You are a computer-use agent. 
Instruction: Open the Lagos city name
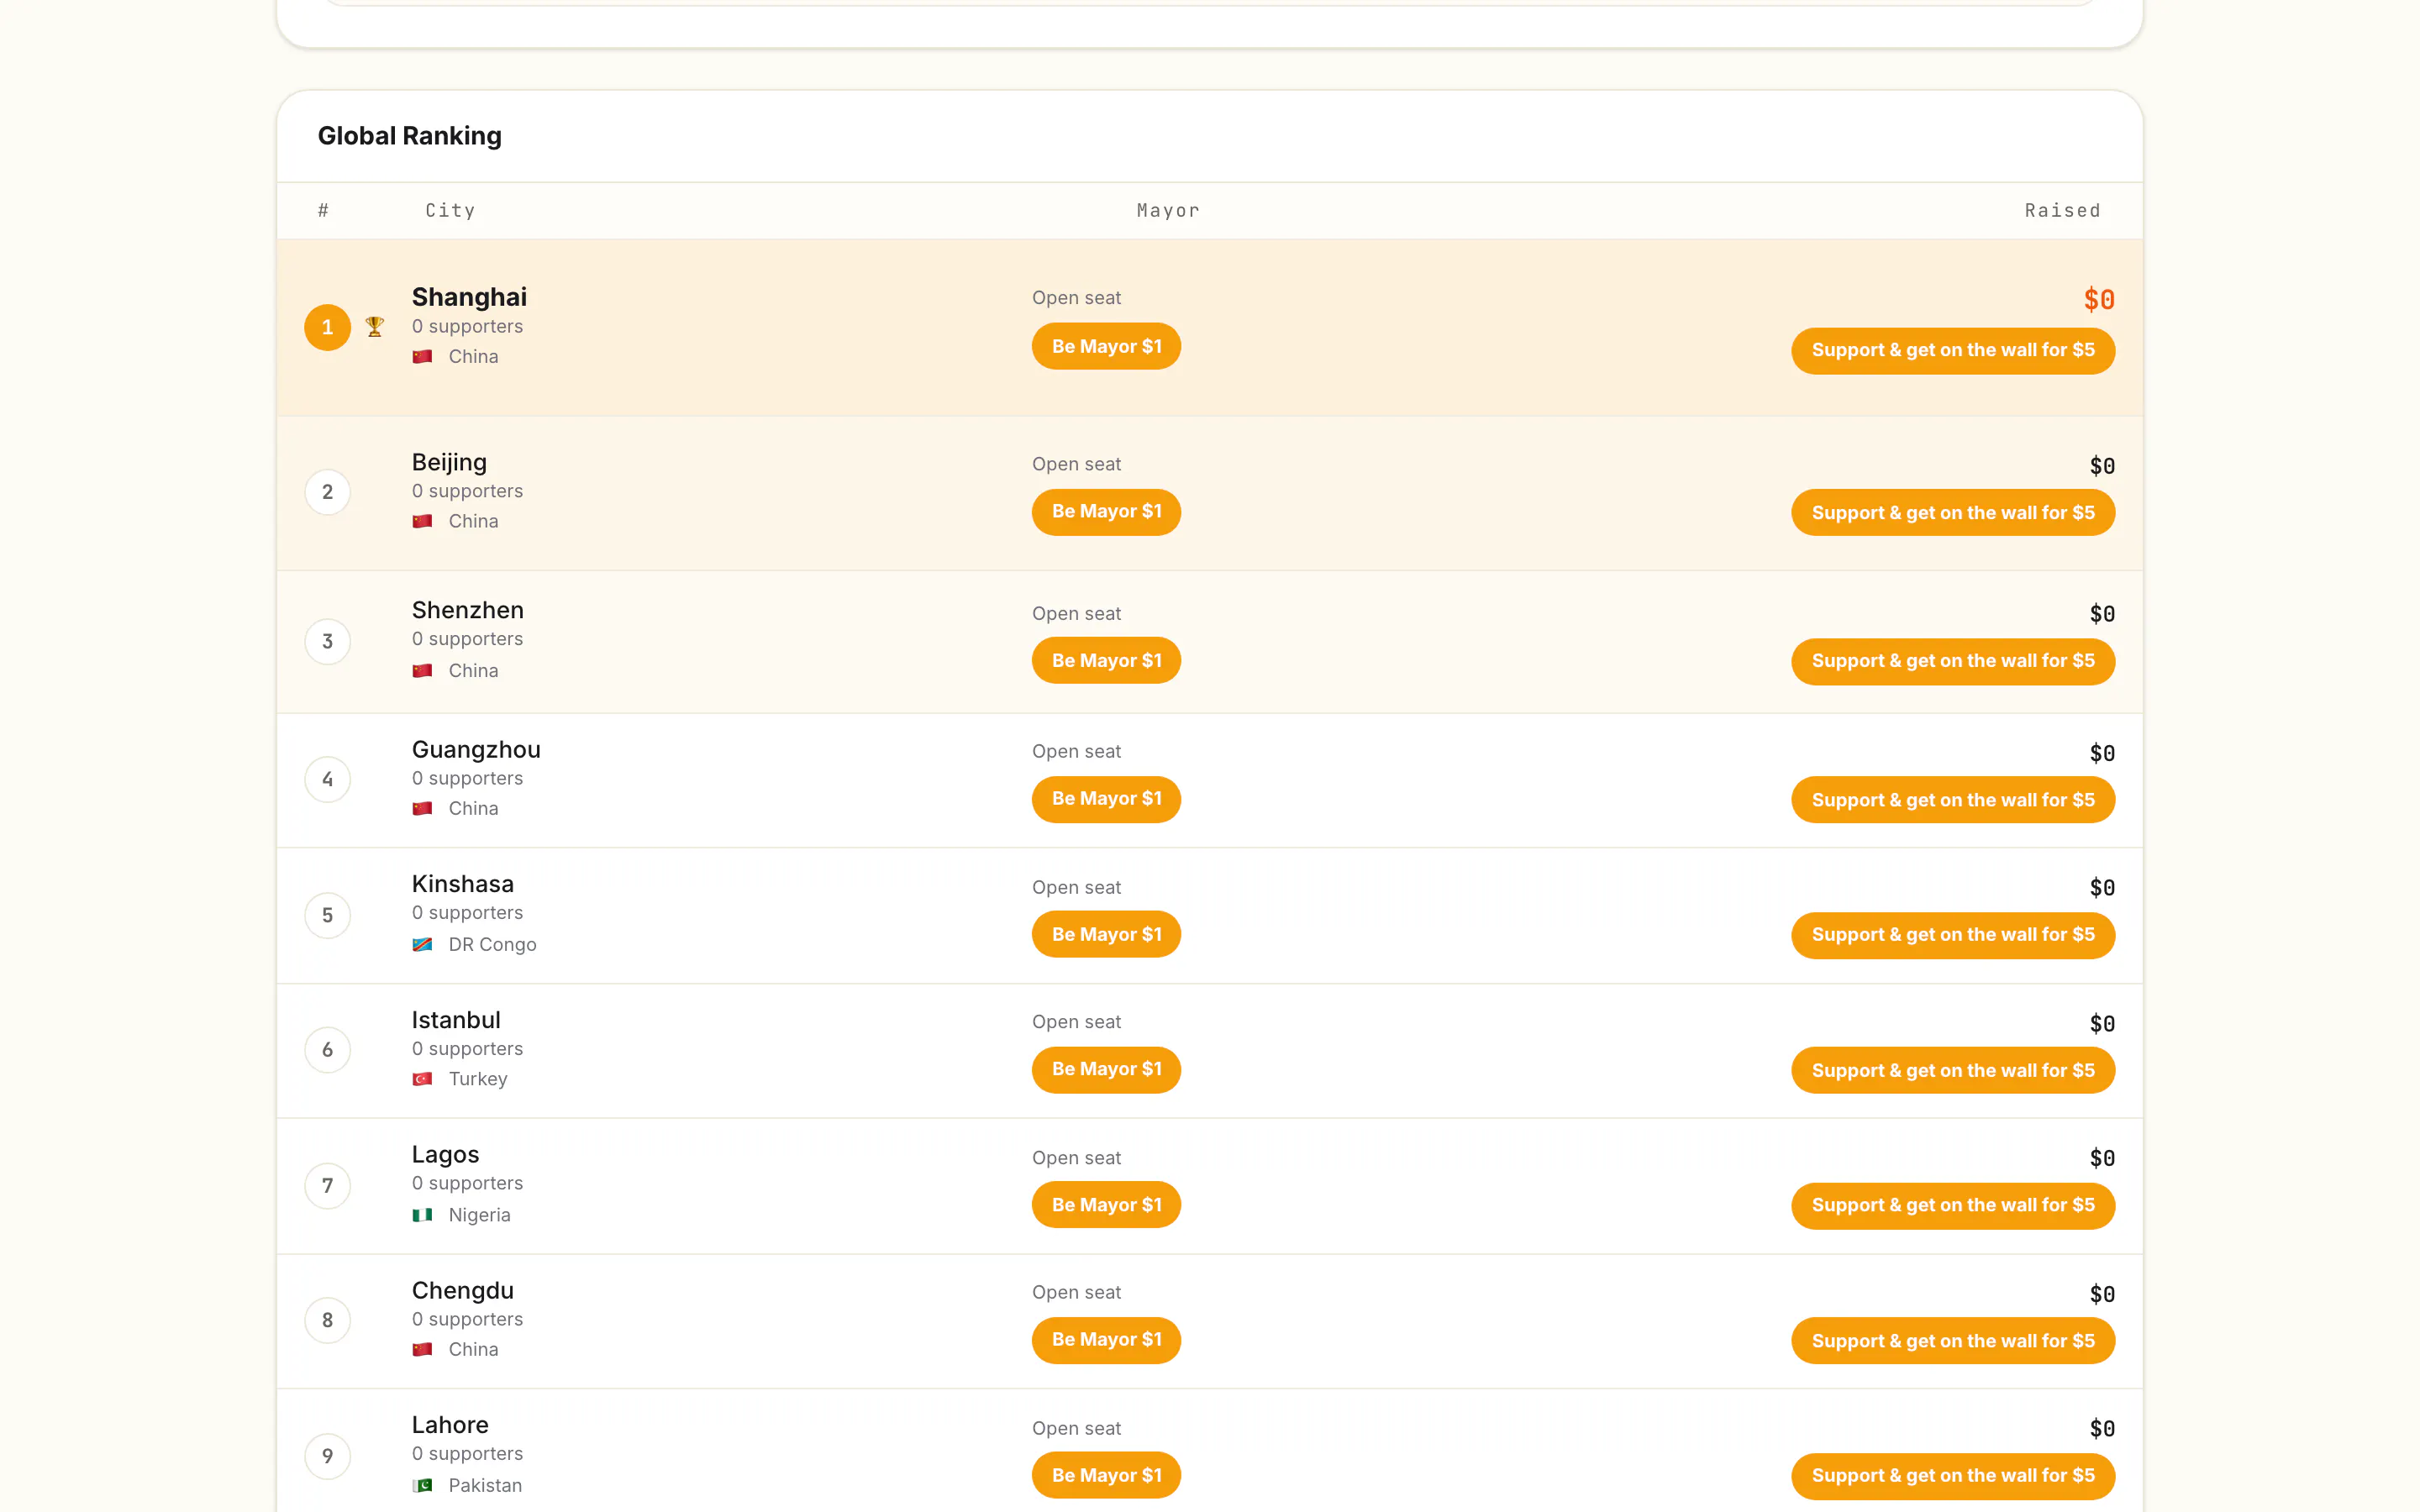(445, 1155)
